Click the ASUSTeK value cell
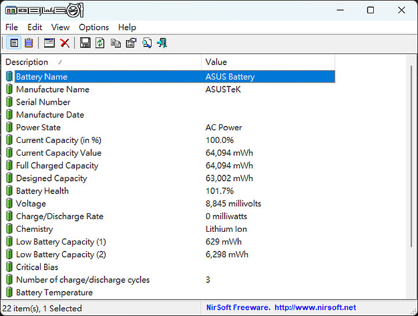This screenshot has height=316, width=418. click(x=223, y=89)
